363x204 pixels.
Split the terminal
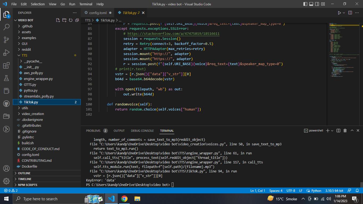(338, 130)
